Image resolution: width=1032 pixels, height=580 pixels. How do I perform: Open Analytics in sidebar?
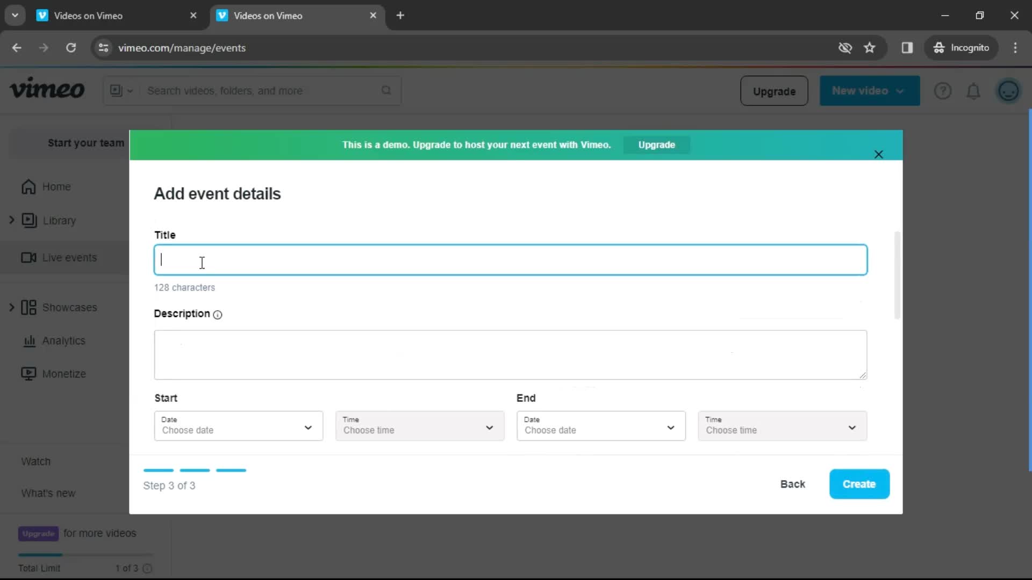(x=54, y=340)
